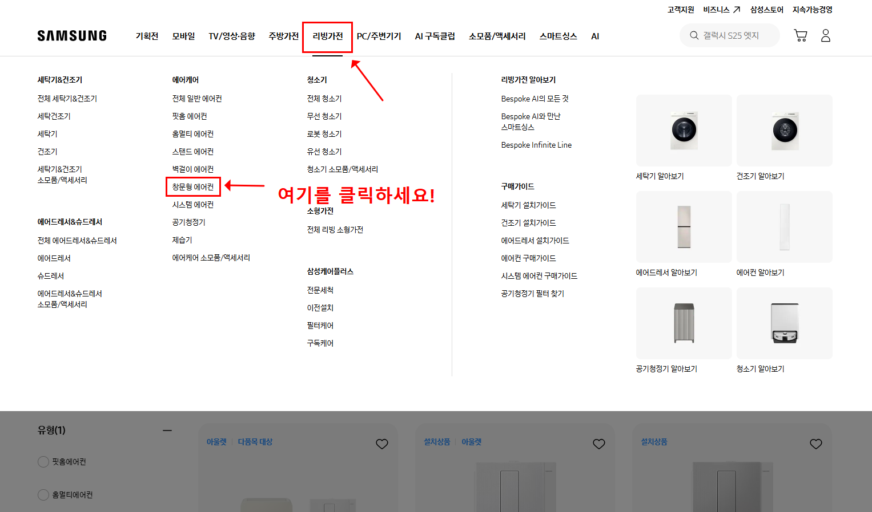
Task: Collapse the 유형(1) filter section
Action: click(167, 429)
